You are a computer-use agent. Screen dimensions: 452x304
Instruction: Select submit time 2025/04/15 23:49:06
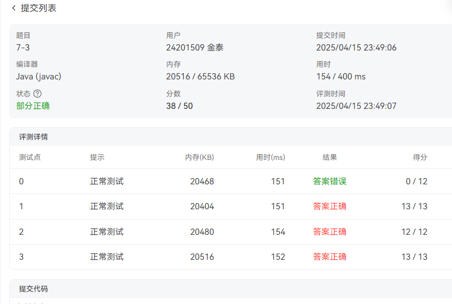356,47
